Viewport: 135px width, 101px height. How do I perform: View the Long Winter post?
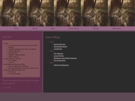pyautogui.click(x=59, y=56)
